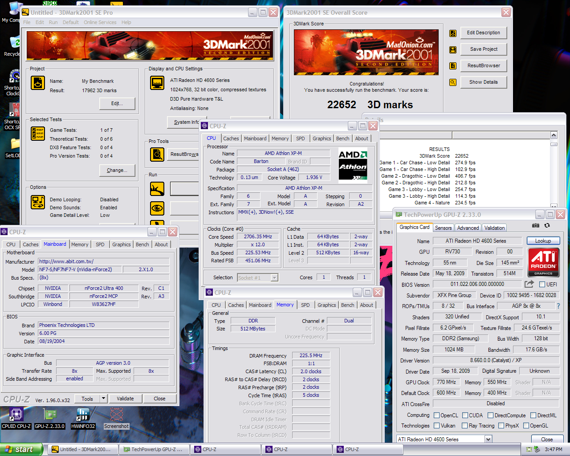Screen dimensions: 570x456
Task: Click the Options section icon in 3DMark
Action: click(x=38, y=202)
